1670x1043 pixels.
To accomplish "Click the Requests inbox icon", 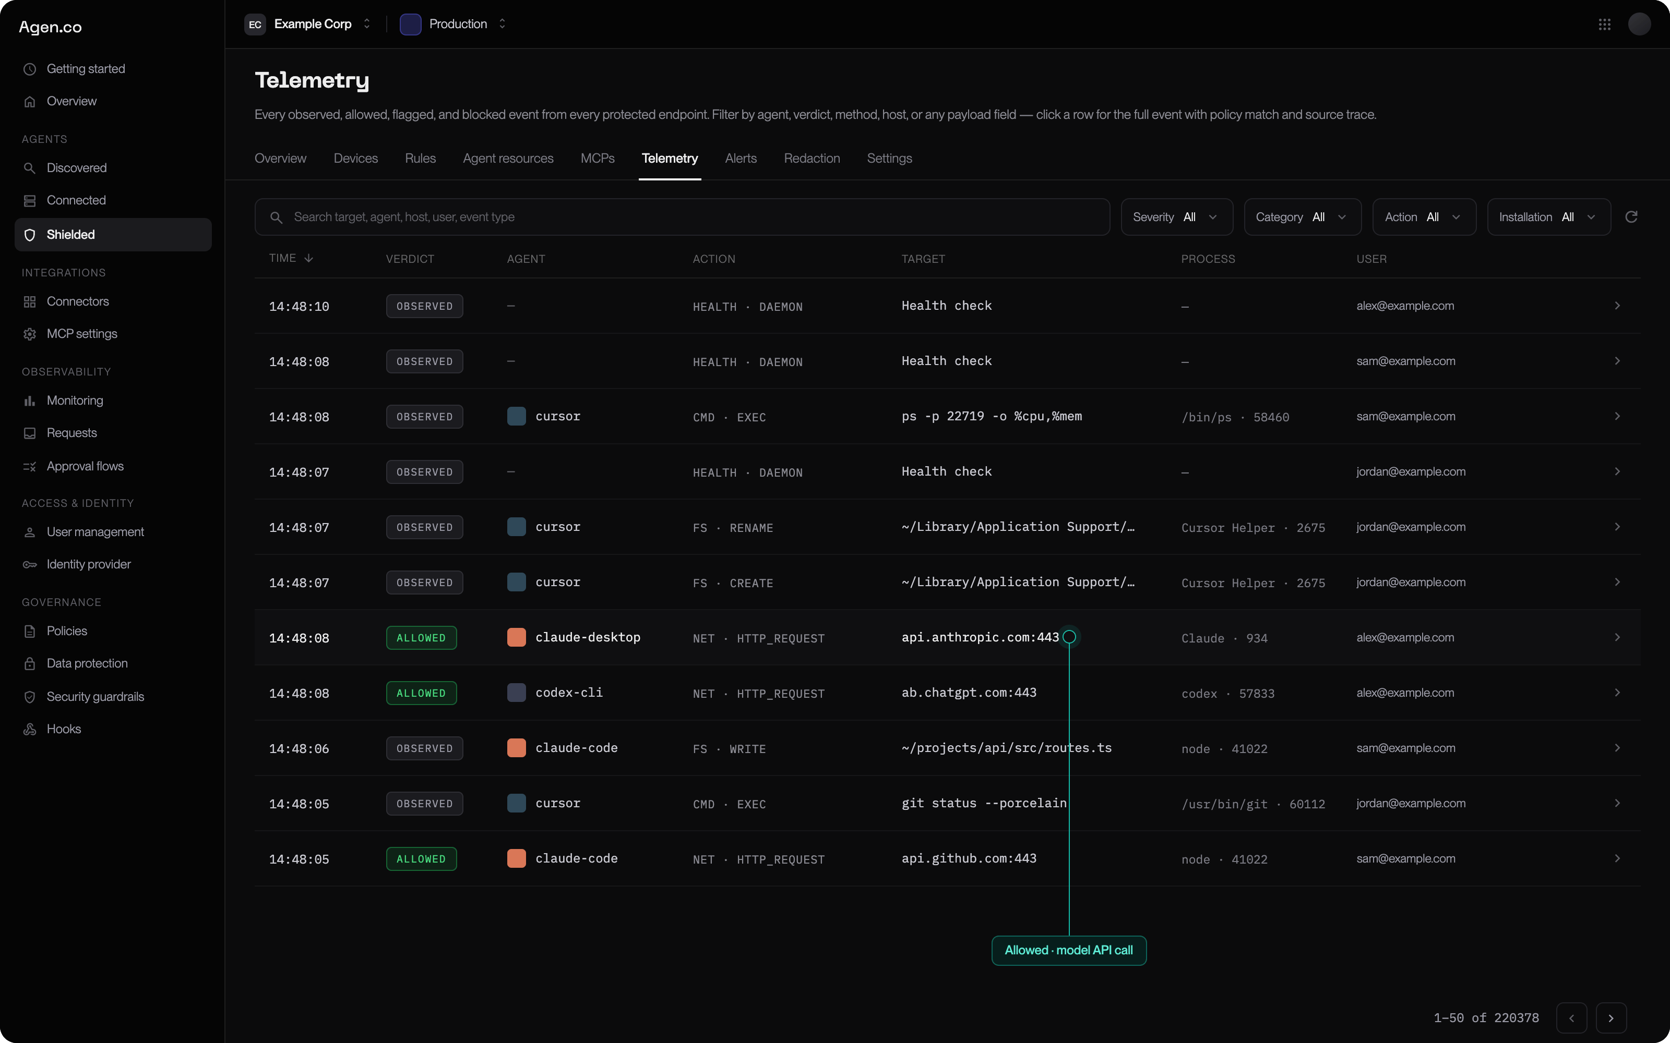I will pyautogui.click(x=30, y=433).
